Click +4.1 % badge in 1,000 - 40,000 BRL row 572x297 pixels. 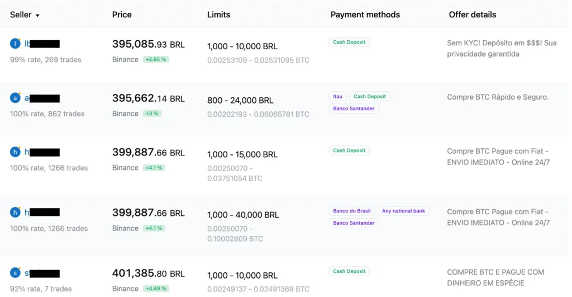(154, 228)
